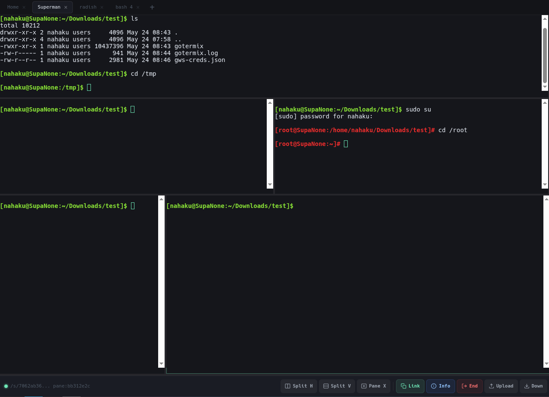549x397 pixels.
Task: Copy the session link with Link button
Action: [x=410, y=386]
